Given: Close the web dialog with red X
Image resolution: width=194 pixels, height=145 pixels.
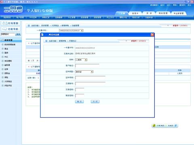Looking at the screenshot, I should click(152, 35).
